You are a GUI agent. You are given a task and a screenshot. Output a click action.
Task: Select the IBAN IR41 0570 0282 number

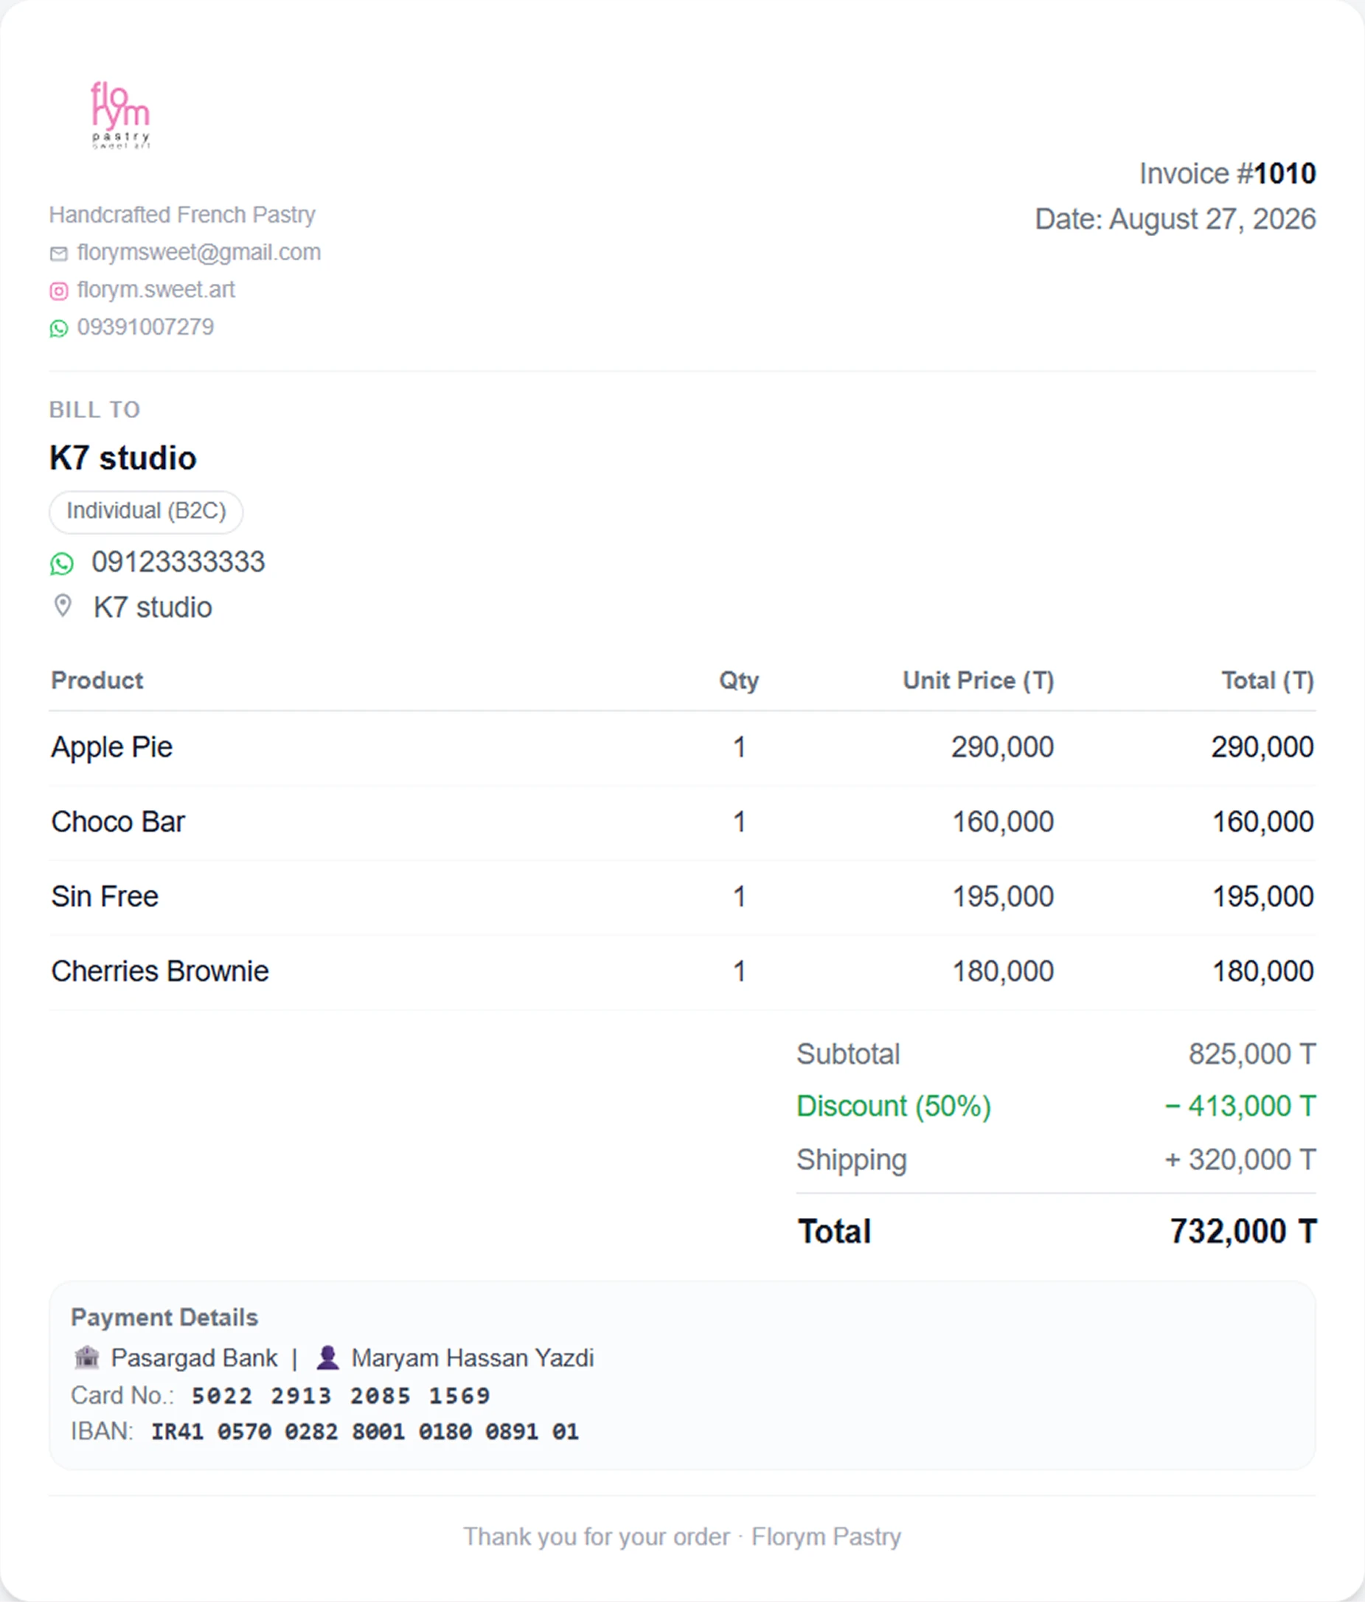(364, 1431)
